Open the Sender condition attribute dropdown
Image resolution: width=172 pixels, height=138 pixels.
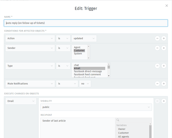click(x=30, y=48)
